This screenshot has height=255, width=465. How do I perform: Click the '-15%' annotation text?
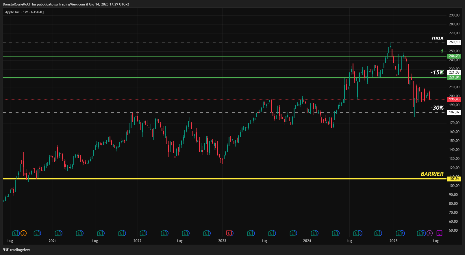click(437, 72)
